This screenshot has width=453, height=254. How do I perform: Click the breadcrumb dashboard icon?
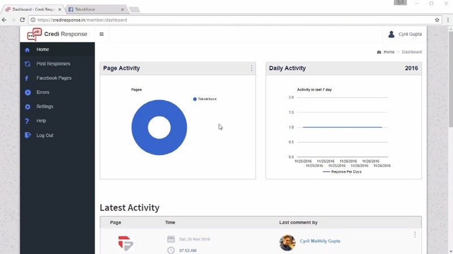379,52
